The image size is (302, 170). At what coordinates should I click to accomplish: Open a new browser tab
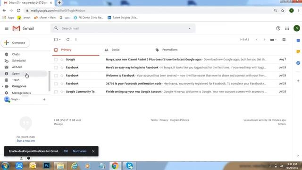click(x=59, y=3)
